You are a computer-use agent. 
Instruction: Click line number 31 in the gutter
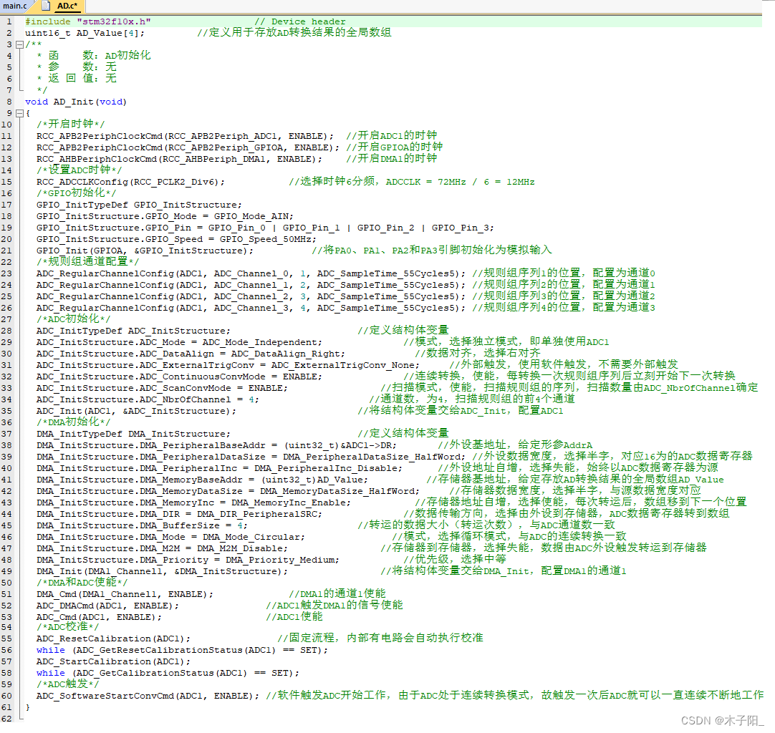click(6, 365)
